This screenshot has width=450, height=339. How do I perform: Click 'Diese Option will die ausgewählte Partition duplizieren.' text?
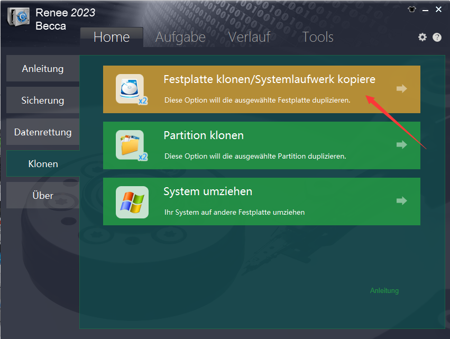click(x=255, y=156)
